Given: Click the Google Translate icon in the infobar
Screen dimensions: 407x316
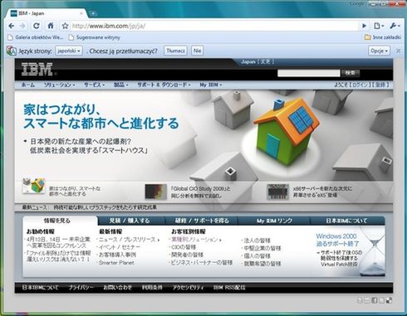Looking at the screenshot, I should pyautogui.click(x=12, y=51).
